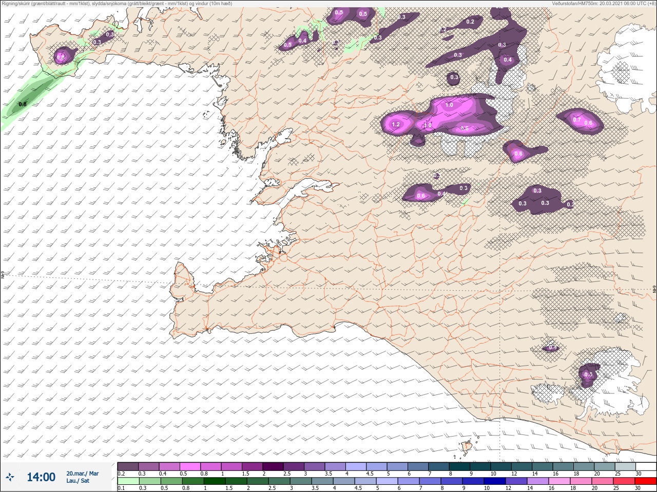Select the white 30 swatch in upper scale
The width and height of the screenshot is (657, 492).
[646, 466]
